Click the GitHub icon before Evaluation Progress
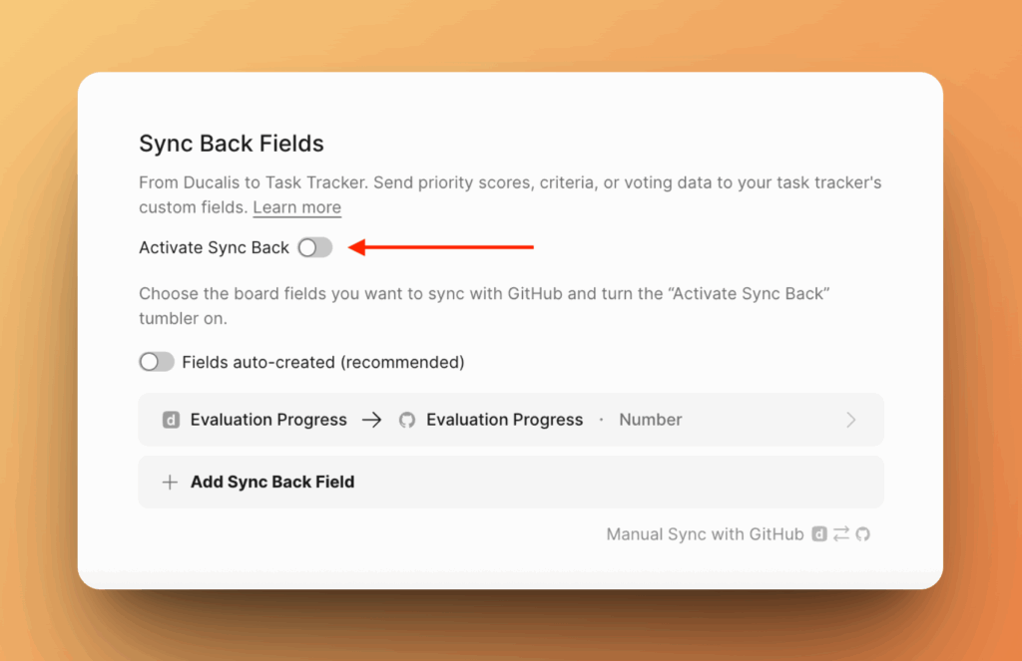Viewport: 1022px width, 661px height. pyautogui.click(x=406, y=420)
